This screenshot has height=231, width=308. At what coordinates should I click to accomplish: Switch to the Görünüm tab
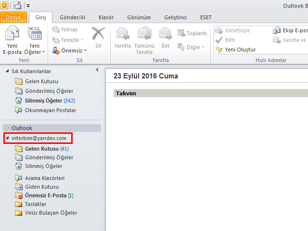[x=138, y=17]
